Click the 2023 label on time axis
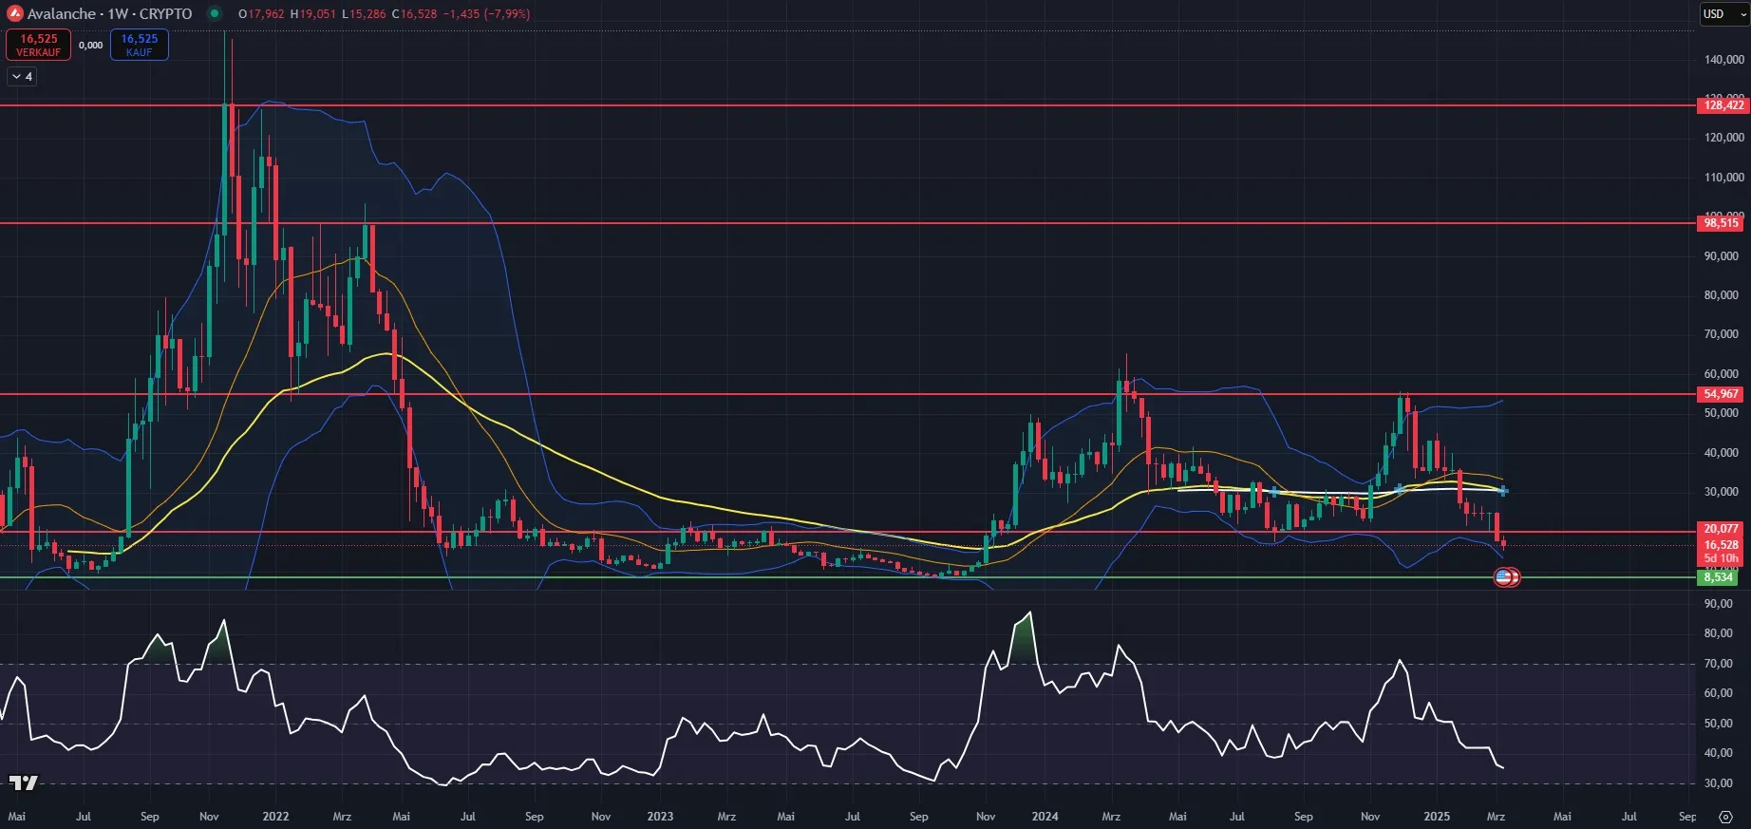Viewport: 1751px width, 829px height. 660,817
